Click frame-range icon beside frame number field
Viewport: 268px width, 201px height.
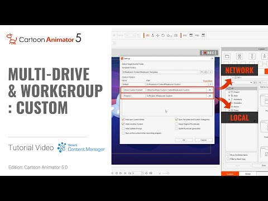130,173
